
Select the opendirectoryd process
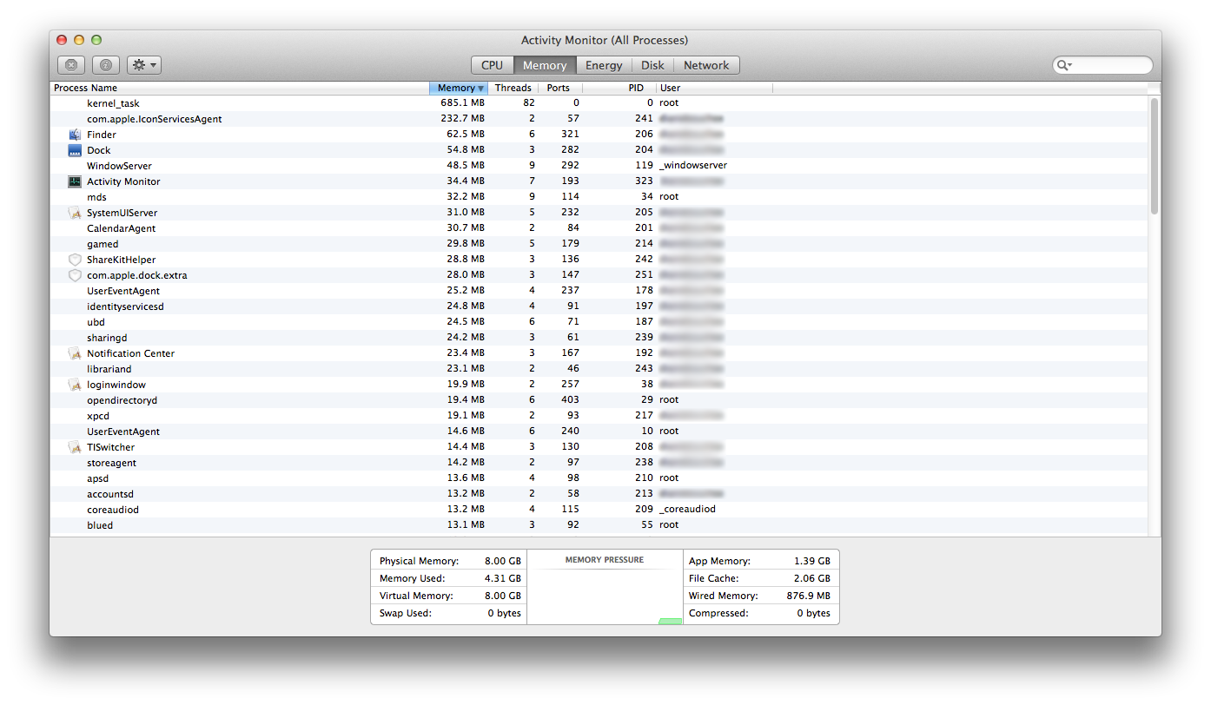click(599, 400)
